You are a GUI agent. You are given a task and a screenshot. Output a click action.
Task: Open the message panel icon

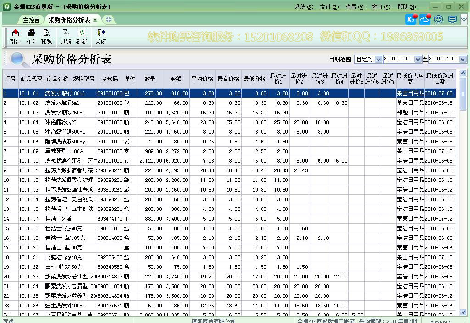[x=452, y=19]
